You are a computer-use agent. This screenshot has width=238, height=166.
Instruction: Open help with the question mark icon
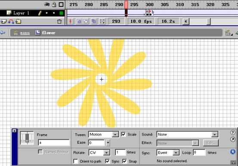pyautogui.click(x=233, y=132)
